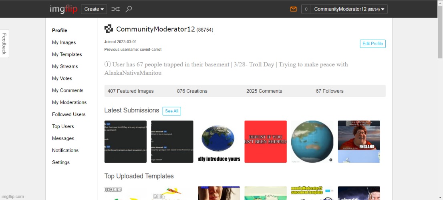443x200 pixels.
Task: Click Previous username soviet-carrot text
Action: tap(133, 50)
